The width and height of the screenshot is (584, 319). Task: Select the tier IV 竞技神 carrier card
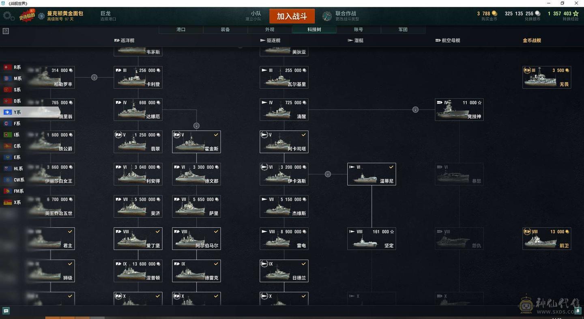(x=459, y=110)
